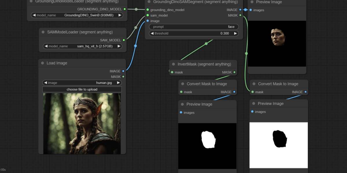
Task: Open the human.jpg image selector dropdown
Action: [82, 83]
